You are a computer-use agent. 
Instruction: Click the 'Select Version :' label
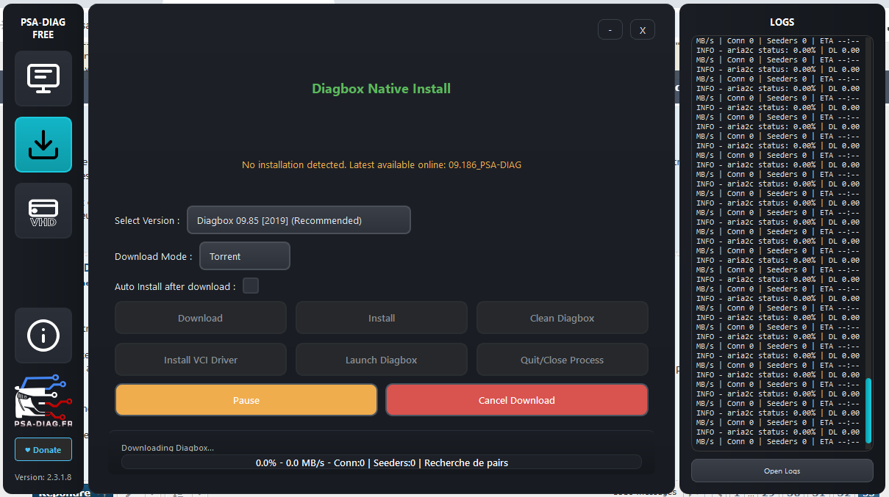147,220
